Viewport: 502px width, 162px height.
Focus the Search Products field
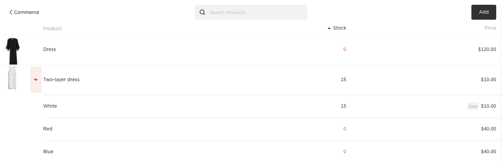click(x=255, y=12)
